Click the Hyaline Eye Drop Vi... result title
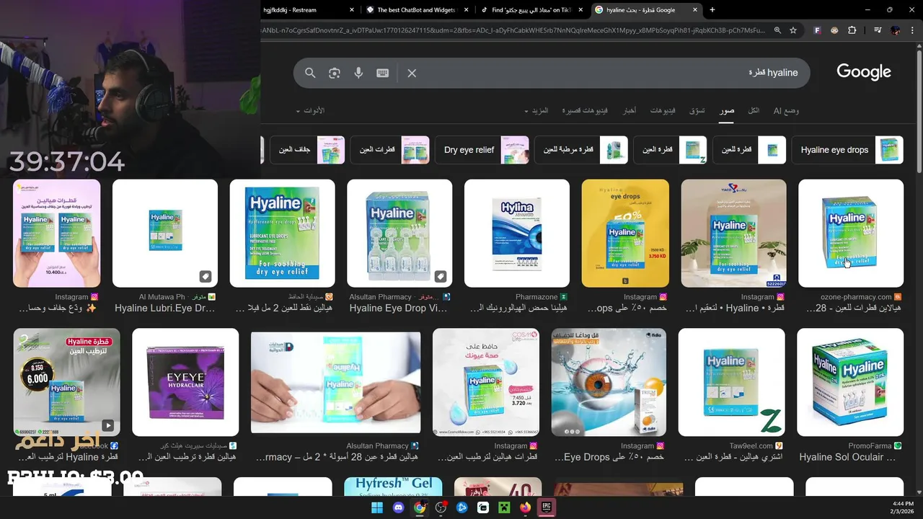 pyautogui.click(x=399, y=308)
